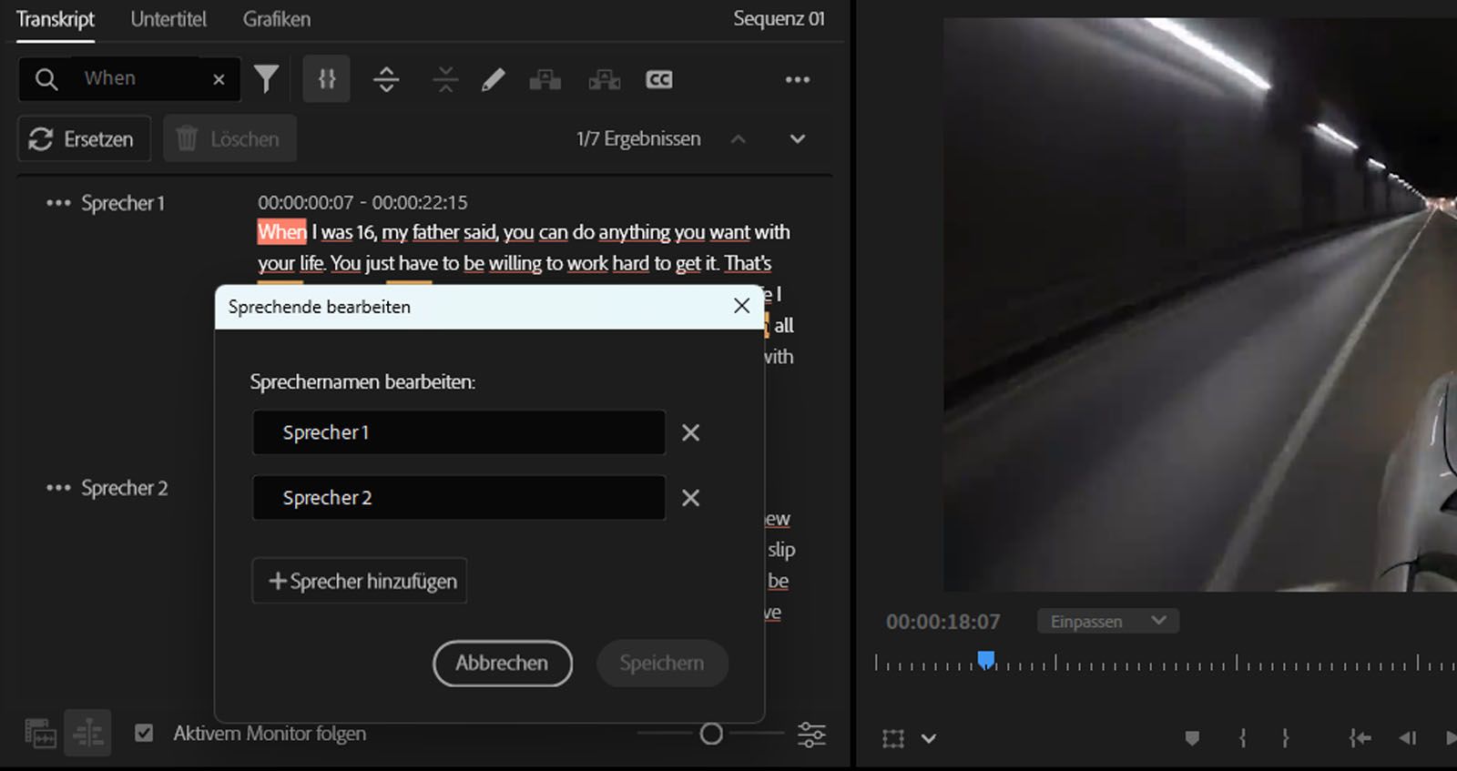Image resolution: width=1457 pixels, height=771 pixels.
Task: Close the Sprechende bearbeiten dialog
Action: (742, 306)
